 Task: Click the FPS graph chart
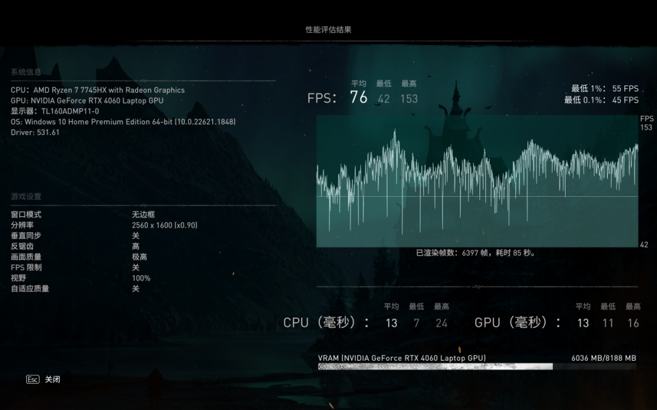(x=478, y=181)
